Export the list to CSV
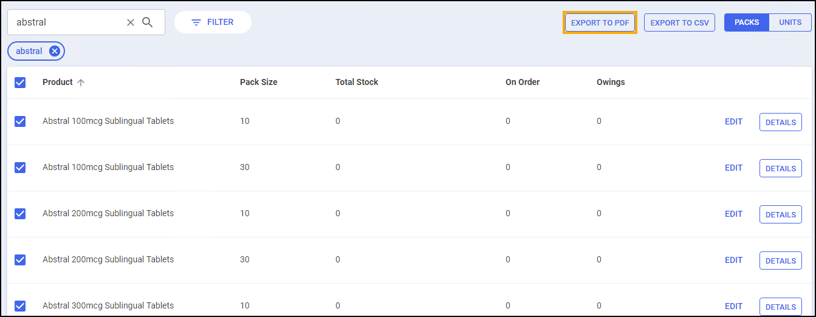 679,23
